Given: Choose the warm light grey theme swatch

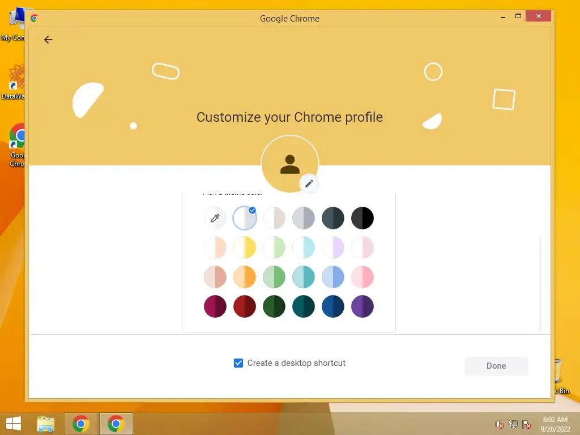Looking at the screenshot, I should click(274, 218).
